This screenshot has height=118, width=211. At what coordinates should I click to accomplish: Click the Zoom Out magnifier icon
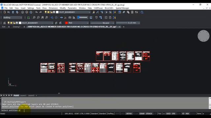tap(38, 17)
